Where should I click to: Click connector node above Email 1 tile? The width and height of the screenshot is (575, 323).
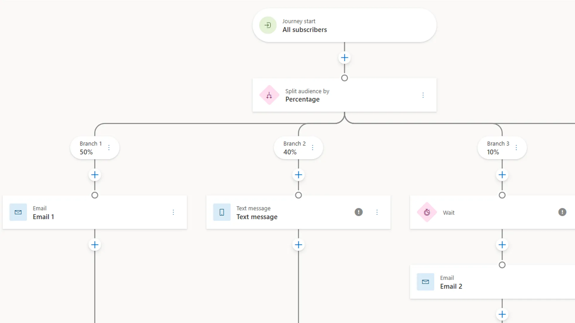95,195
